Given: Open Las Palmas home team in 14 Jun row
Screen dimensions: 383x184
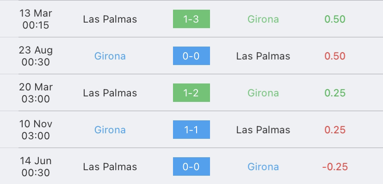Looking at the screenshot, I should [110, 167].
